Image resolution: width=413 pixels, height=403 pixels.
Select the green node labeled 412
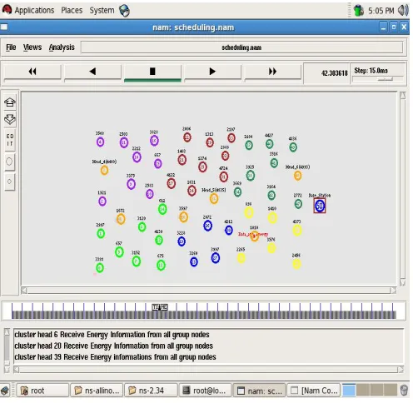click(162, 209)
